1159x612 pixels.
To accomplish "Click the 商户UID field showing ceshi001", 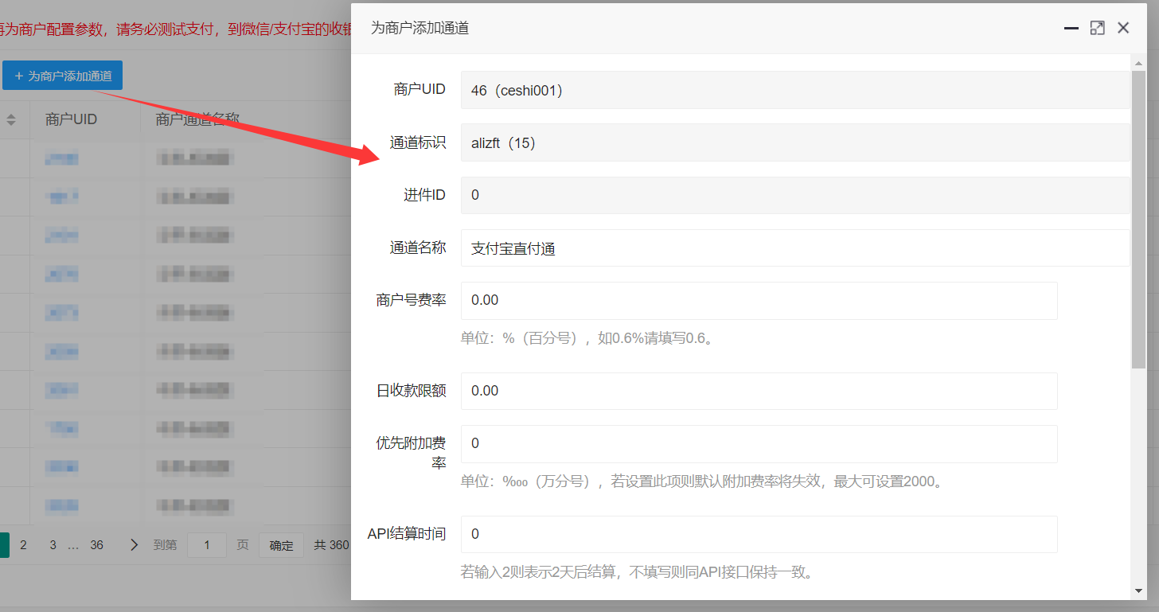I will tap(794, 90).
